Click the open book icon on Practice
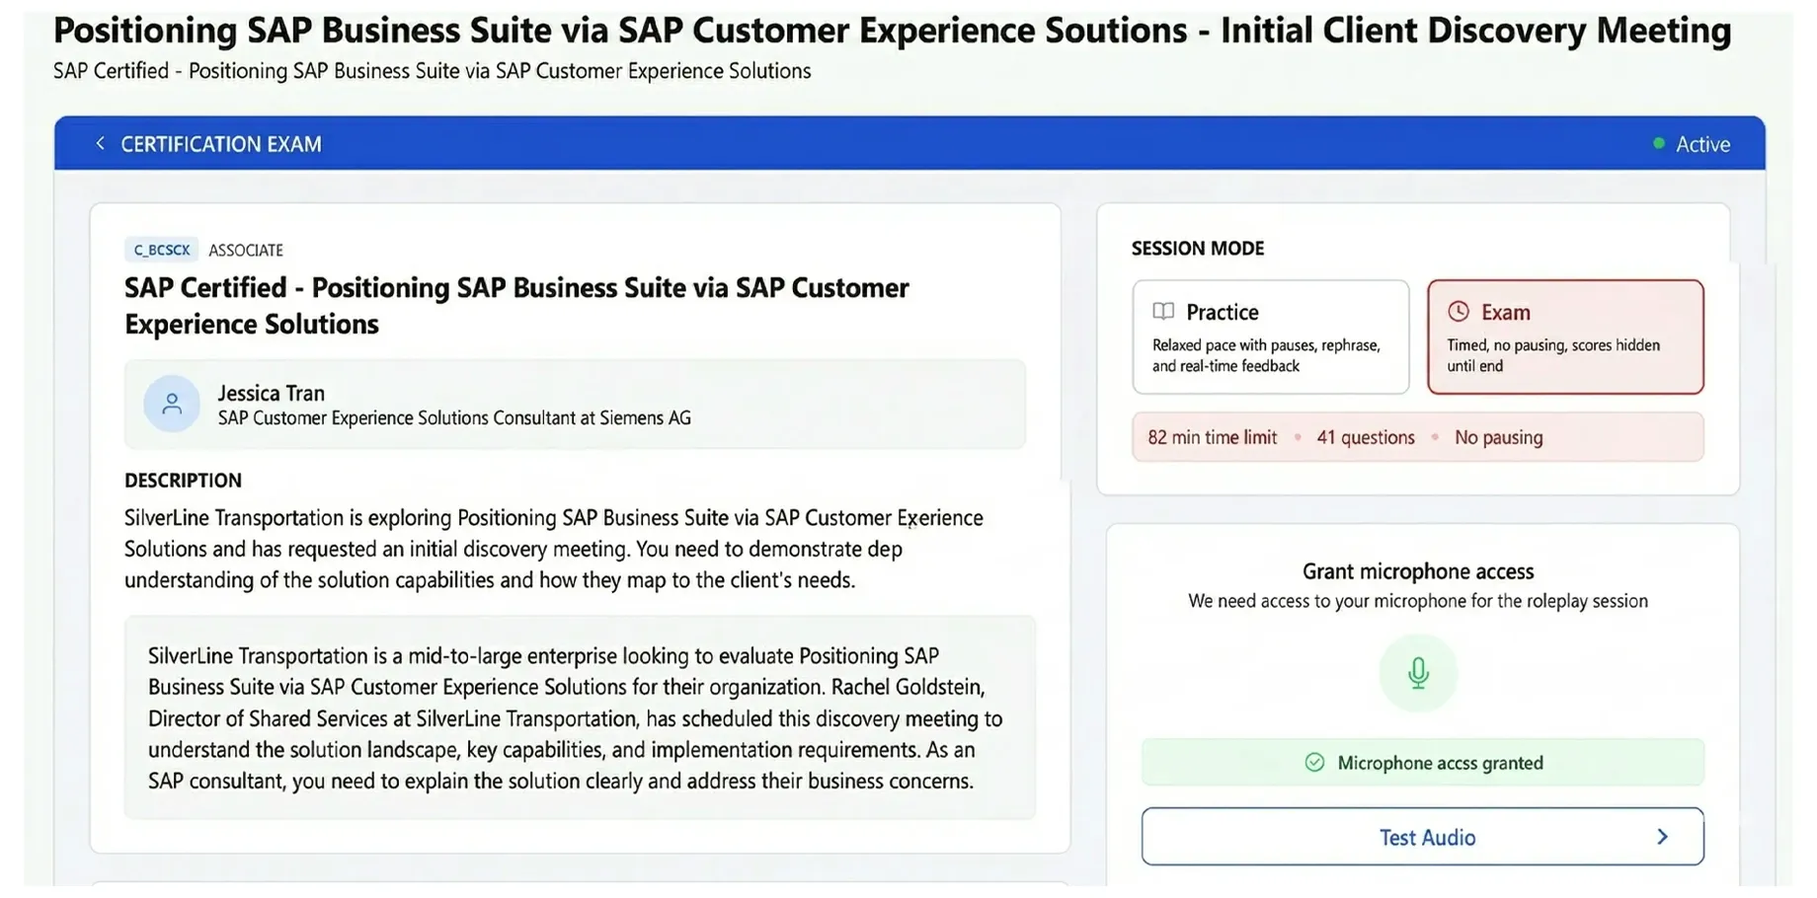This screenshot has height=898, width=1817. click(x=1163, y=312)
